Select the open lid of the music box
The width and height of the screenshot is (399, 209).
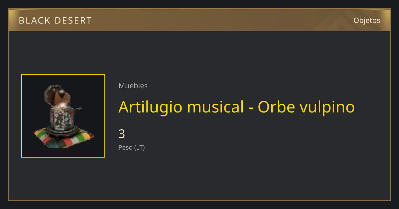[57, 95]
